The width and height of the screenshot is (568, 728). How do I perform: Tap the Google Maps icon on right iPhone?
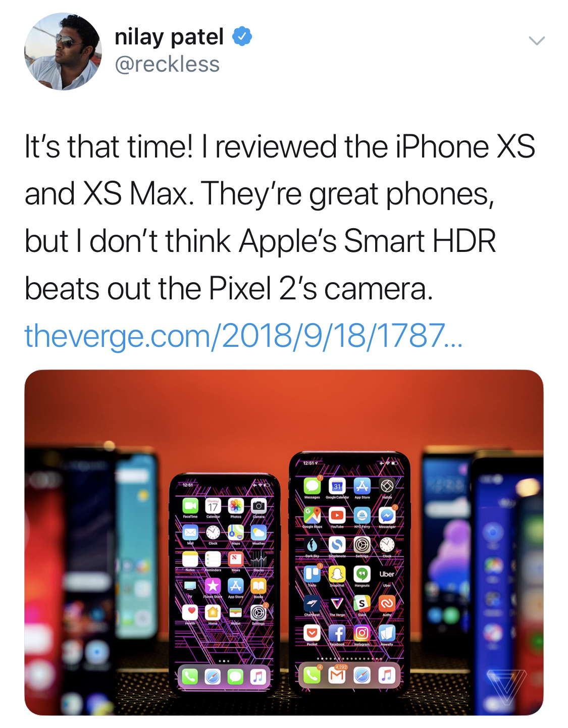click(x=312, y=515)
